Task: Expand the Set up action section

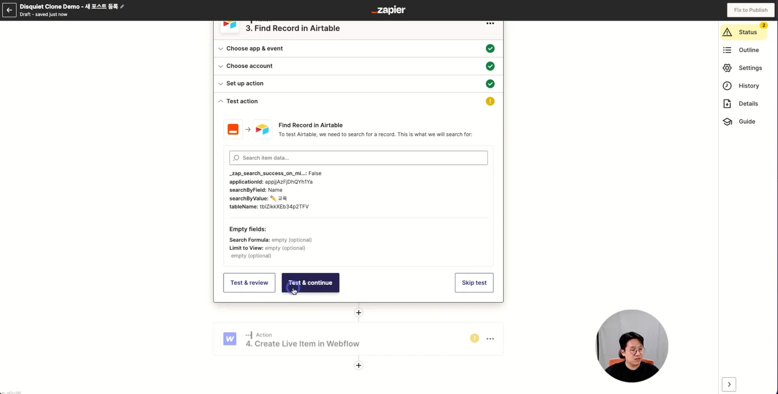Action: point(358,84)
